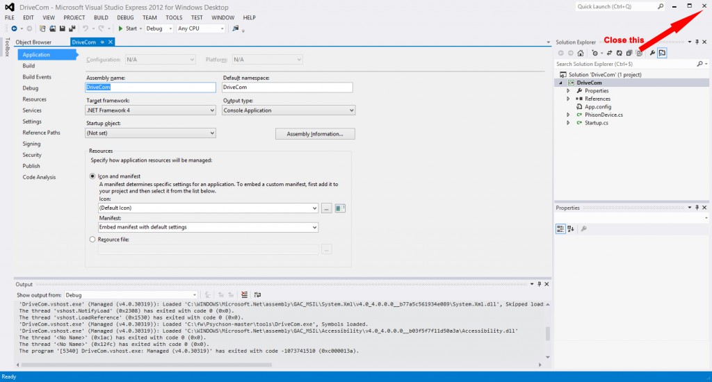Open the BUILD menu
Viewport: 712px width, 382px height.
101,17
